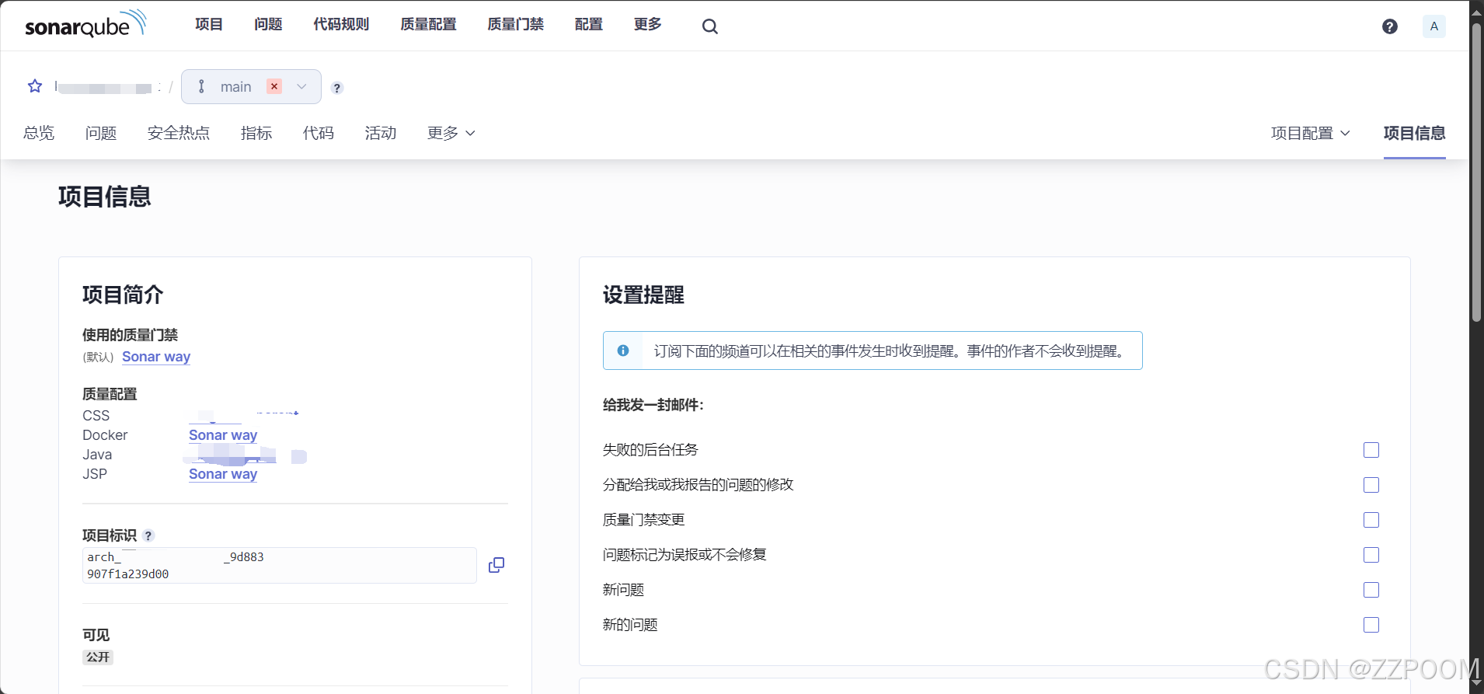The height and width of the screenshot is (694, 1484).
Task: Check 分配给我或我报告的问题的修改 box
Action: [x=1371, y=485]
